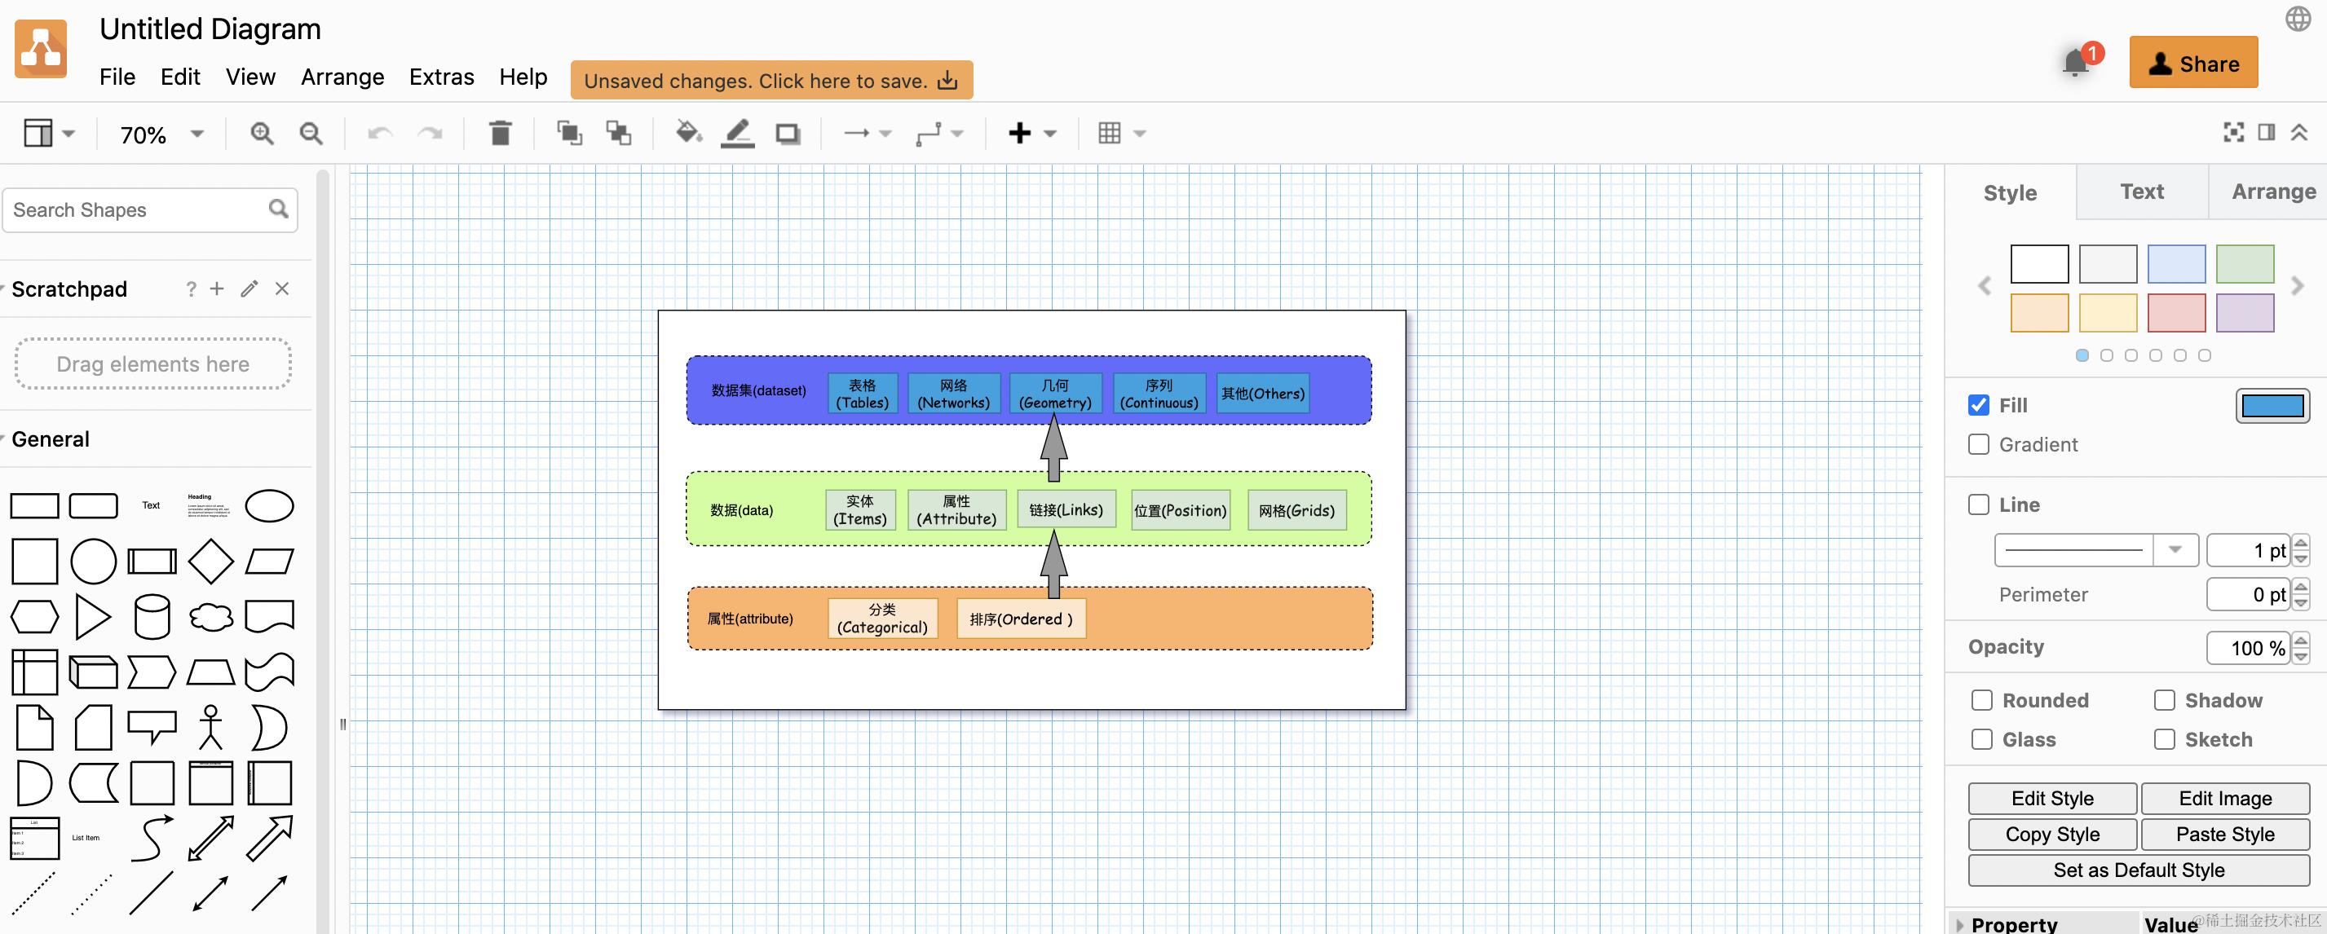The height and width of the screenshot is (934, 2327).
Task: Click the Edit Style button
Action: 2051,799
